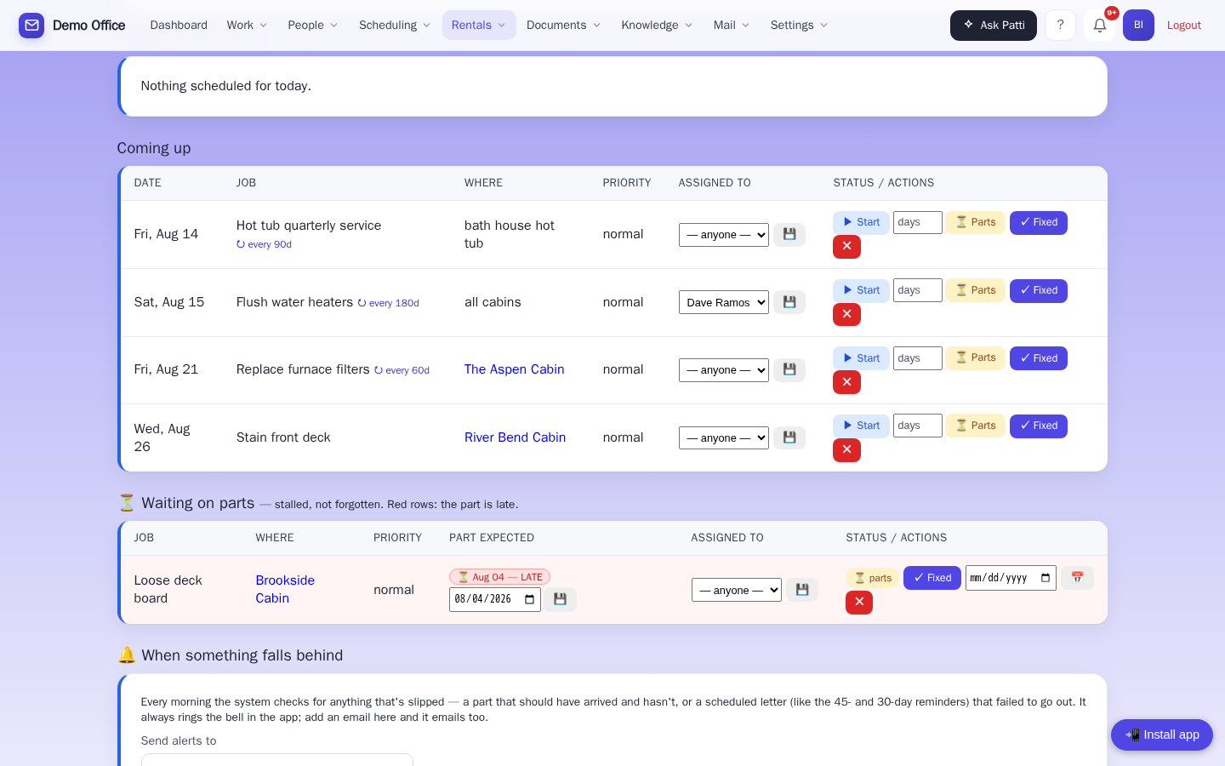Expand the Rentals menu
Viewport: 1225px width, 766px height.
click(x=479, y=26)
